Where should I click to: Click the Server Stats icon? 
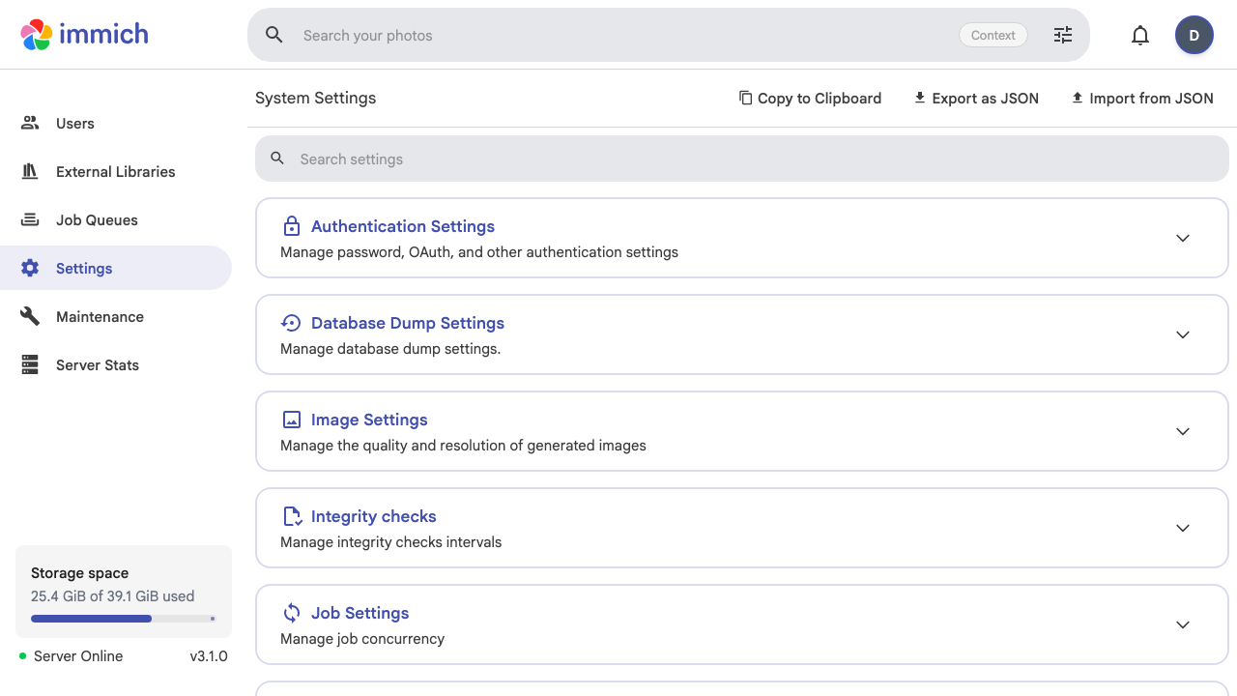pos(30,364)
